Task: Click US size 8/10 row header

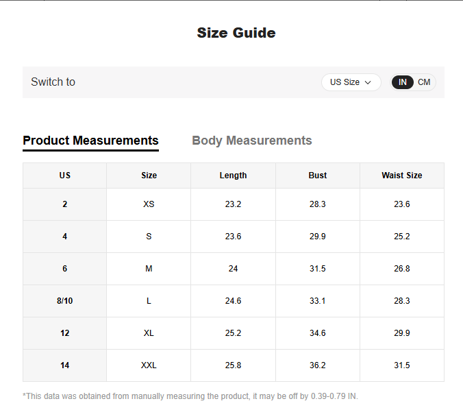Action: coord(64,301)
